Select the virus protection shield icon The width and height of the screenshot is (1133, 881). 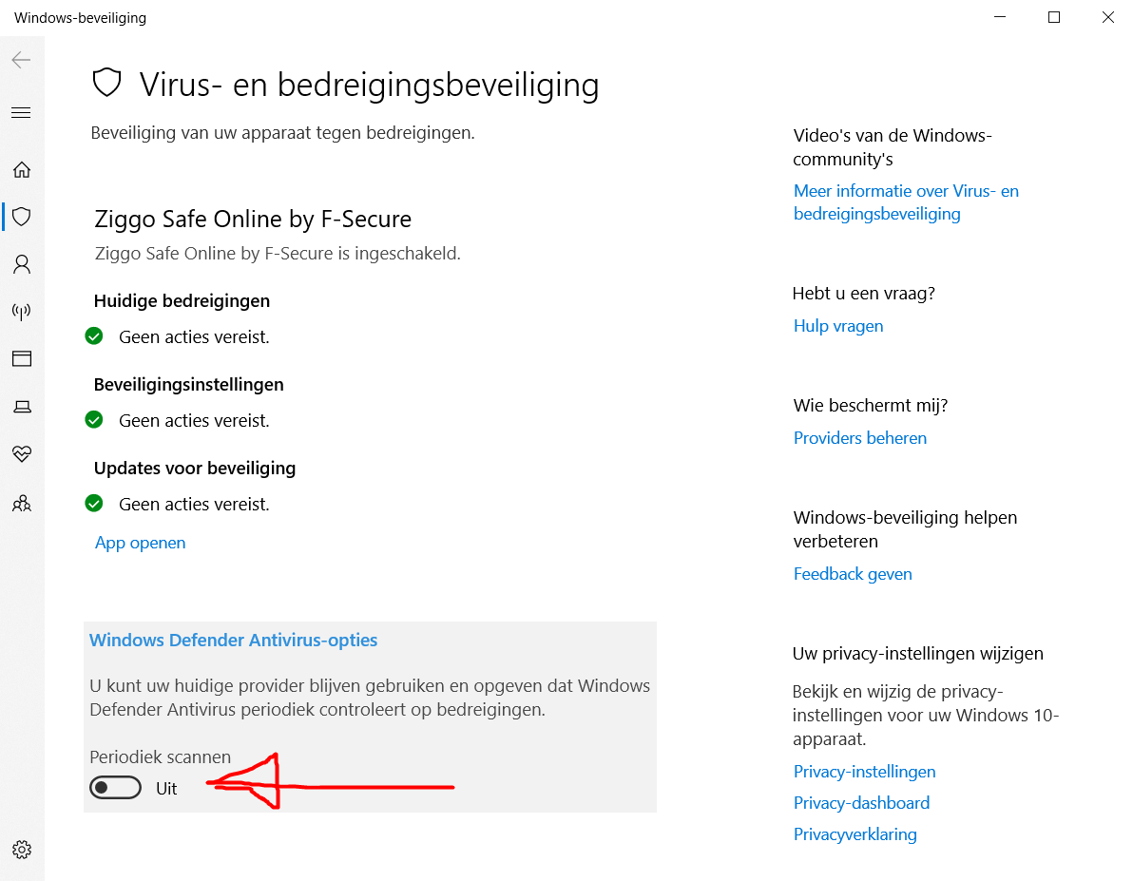pos(22,217)
